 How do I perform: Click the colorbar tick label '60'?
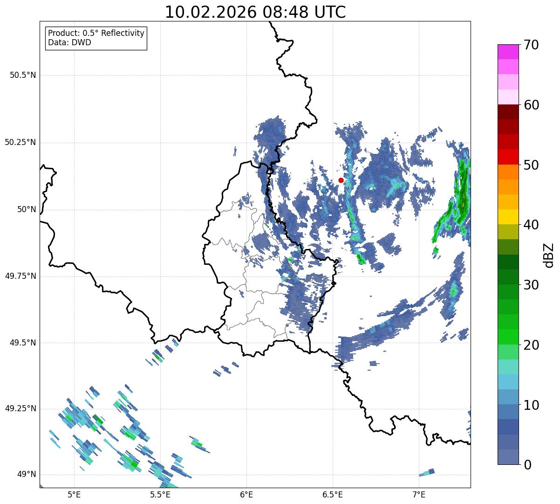[531, 105]
